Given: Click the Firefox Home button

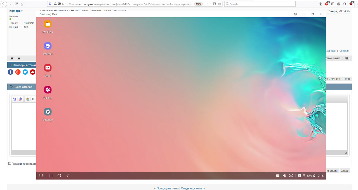Looking at the screenshot, I should [x=22, y=4].
